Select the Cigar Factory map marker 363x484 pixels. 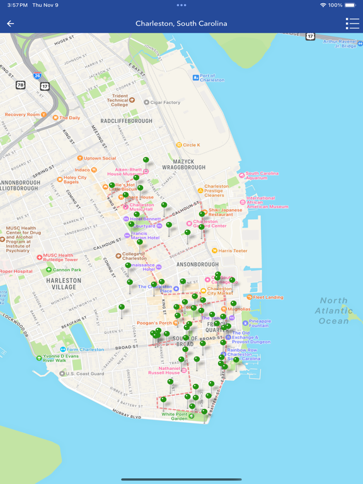point(147,102)
